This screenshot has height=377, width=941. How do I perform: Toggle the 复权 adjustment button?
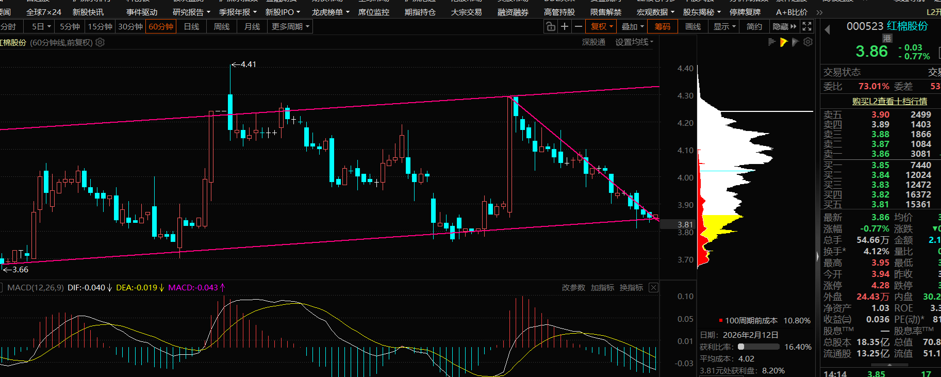[x=602, y=26]
